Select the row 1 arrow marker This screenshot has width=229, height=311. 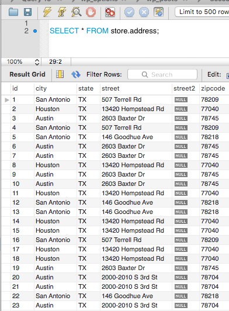pyautogui.click(x=7, y=99)
